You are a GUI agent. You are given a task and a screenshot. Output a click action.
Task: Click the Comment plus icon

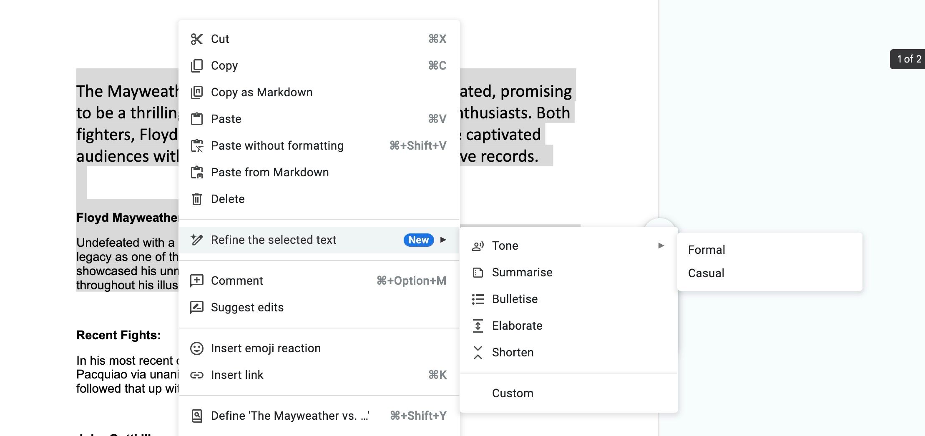(196, 281)
